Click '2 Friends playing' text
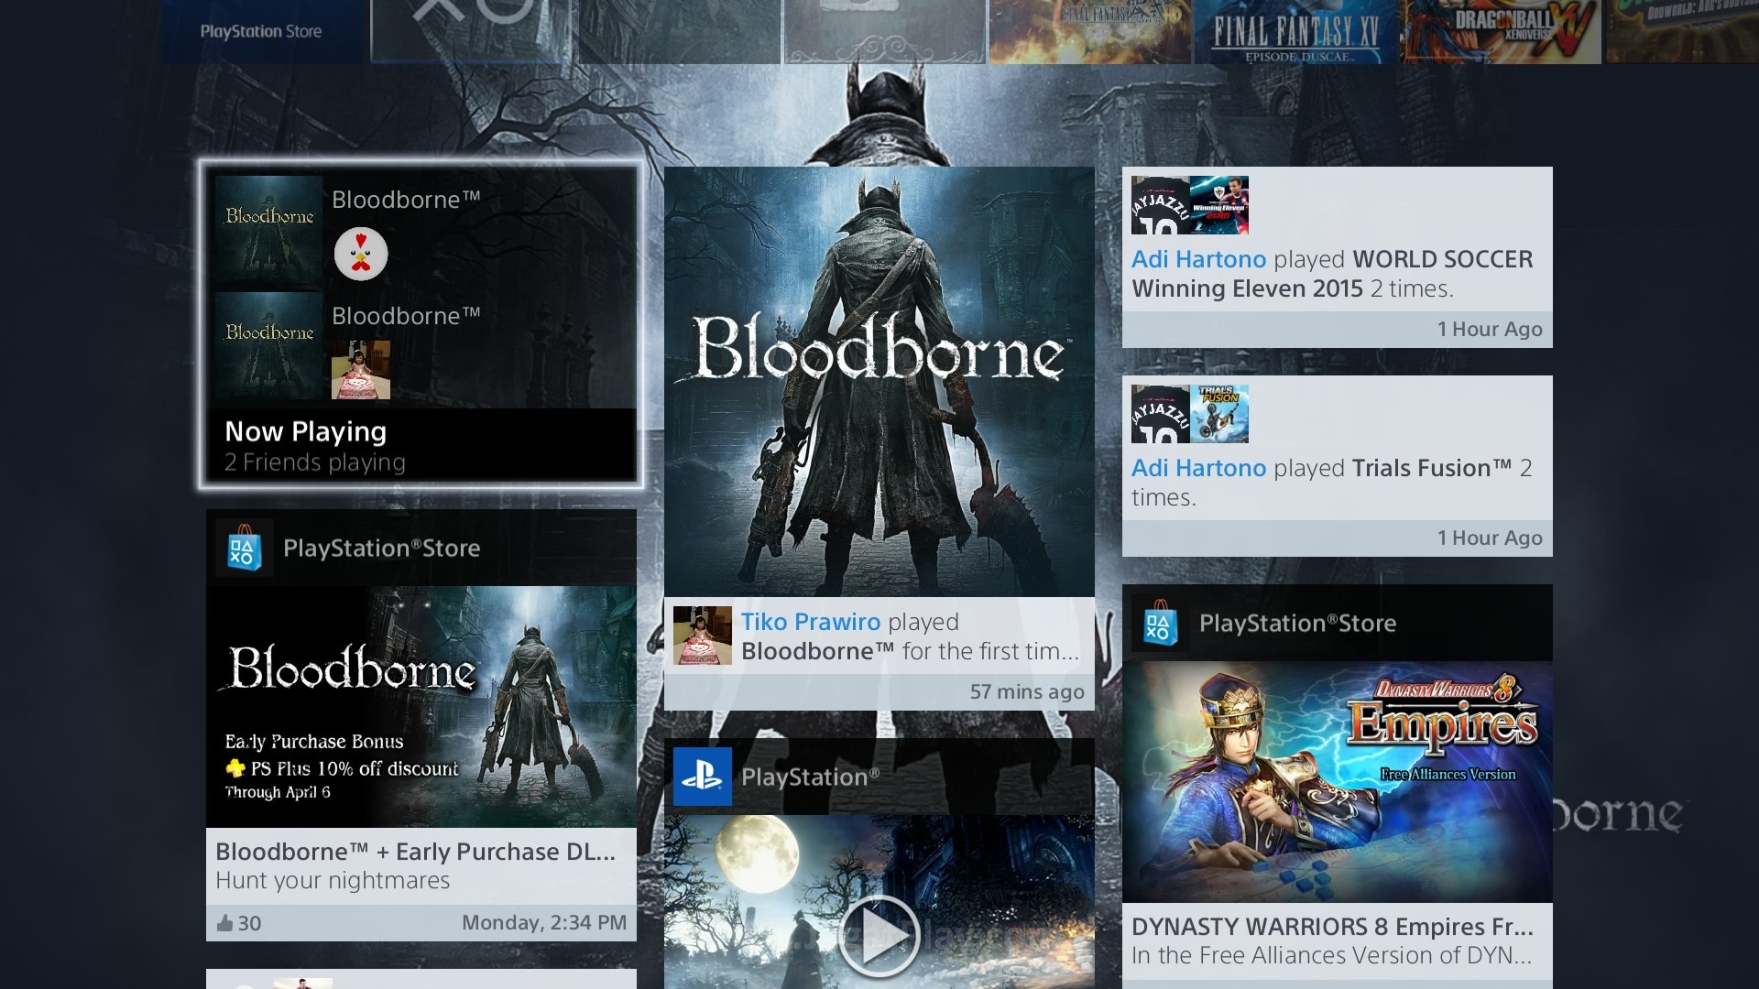The image size is (1759, 989). [x=315, y=462]
